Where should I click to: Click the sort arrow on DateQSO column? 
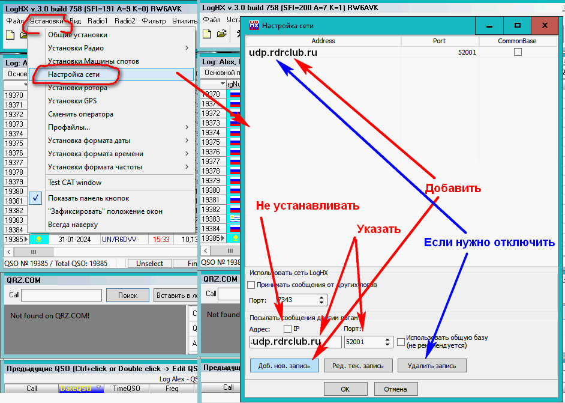coord(99,389)
